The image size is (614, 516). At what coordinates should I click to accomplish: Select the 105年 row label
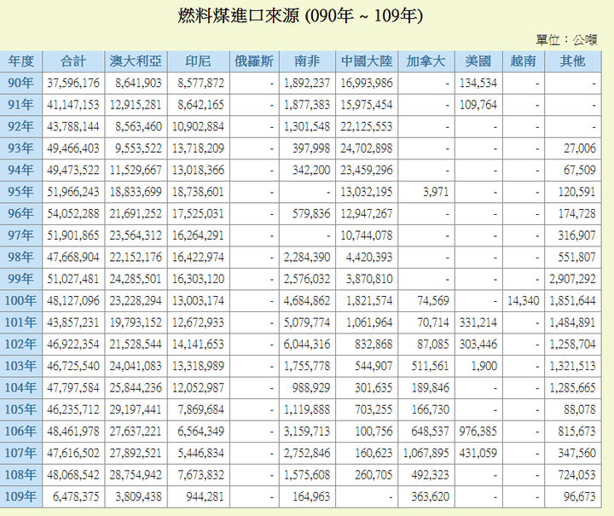point(21,409)
